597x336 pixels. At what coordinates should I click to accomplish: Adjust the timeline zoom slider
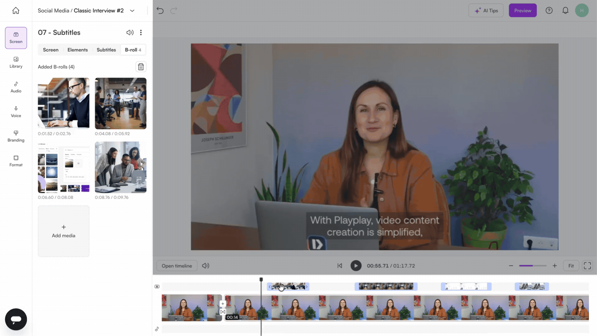[533, 266]
